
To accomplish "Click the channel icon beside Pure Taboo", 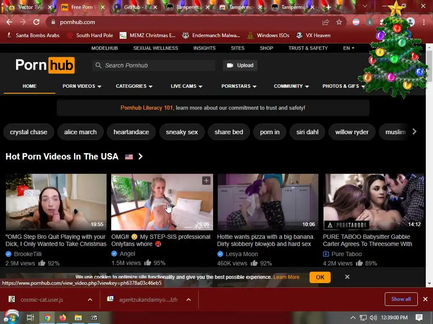I will click(x=326, y=254).
